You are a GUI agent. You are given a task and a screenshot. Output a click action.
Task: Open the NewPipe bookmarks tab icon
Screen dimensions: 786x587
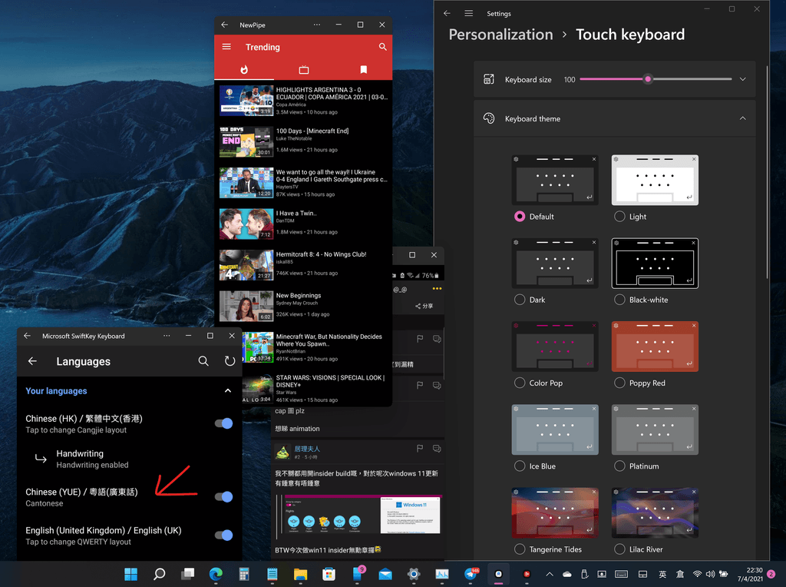click(x=363, y=70)
